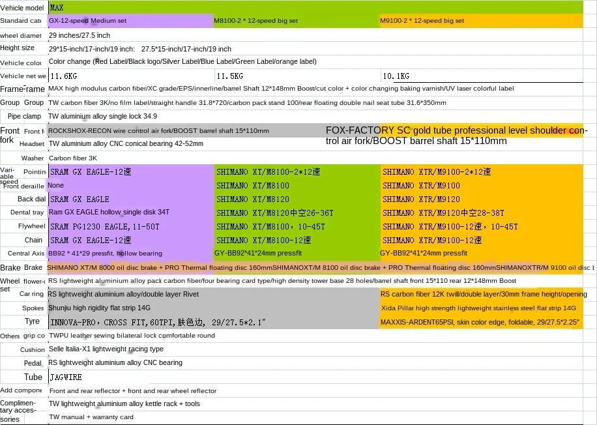This screenshot has height=425, width=597.
Task: Select the 11.6KG weight cell
Action: point(132,76)
